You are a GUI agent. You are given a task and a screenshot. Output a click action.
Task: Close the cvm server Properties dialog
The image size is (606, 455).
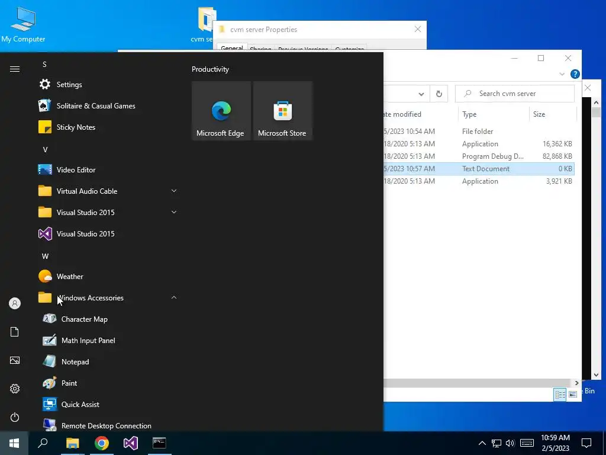[418, 29]
